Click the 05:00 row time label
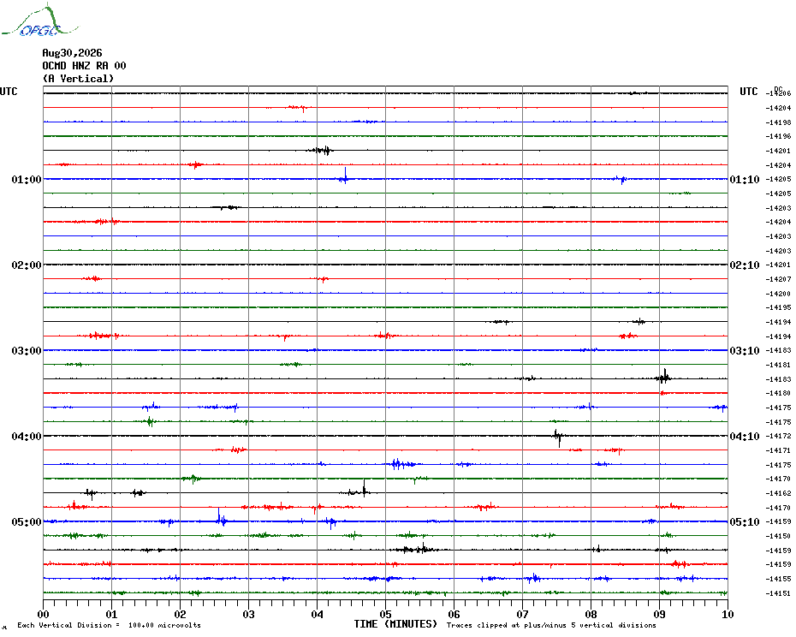The height and width of the screenshot is (637, 796). (27, 522)
